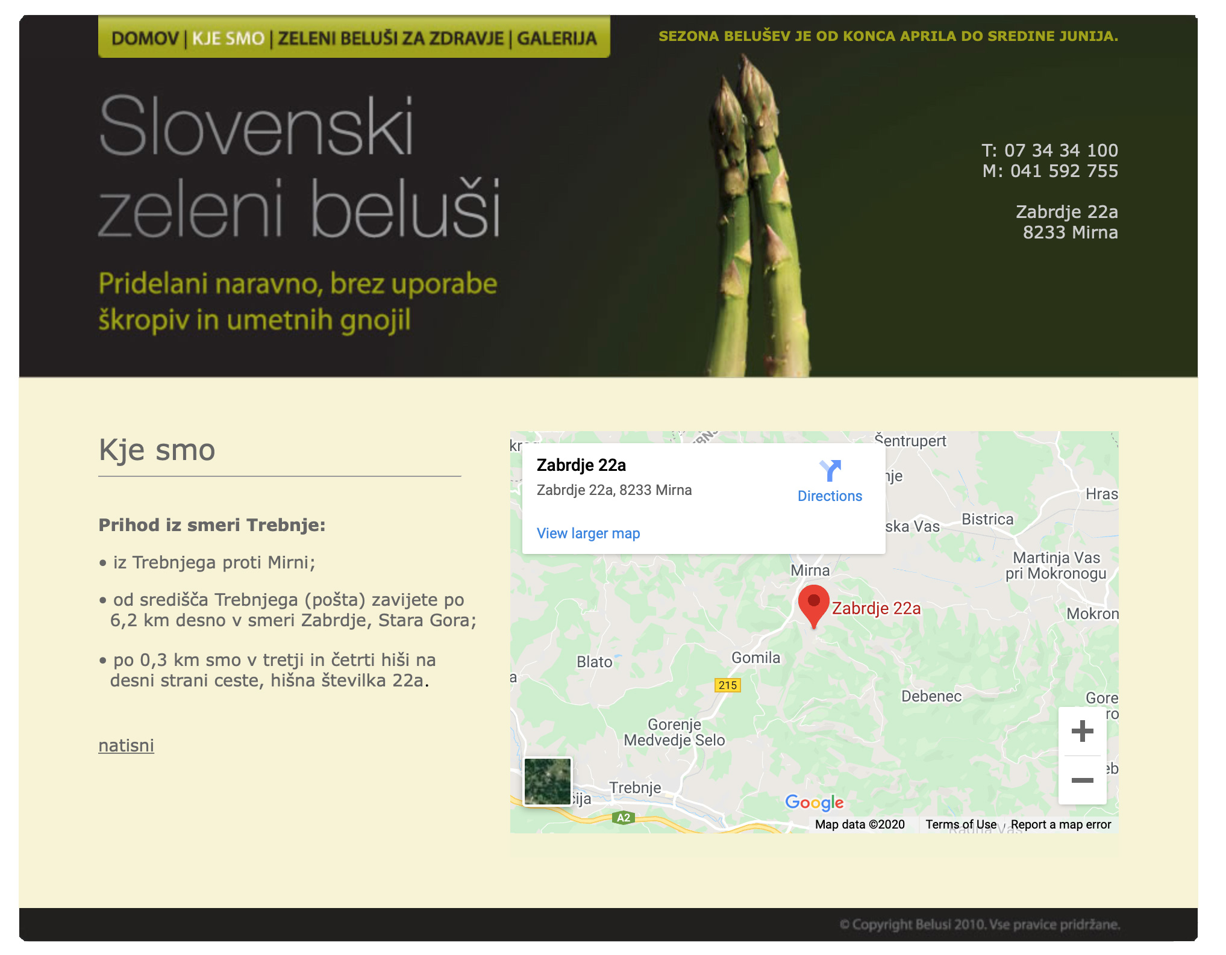Click the View larger map link

pos(588,533)
